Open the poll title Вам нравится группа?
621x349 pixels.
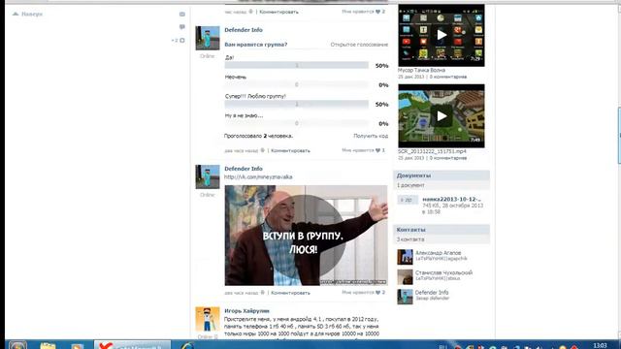click(x=256, y=45)
